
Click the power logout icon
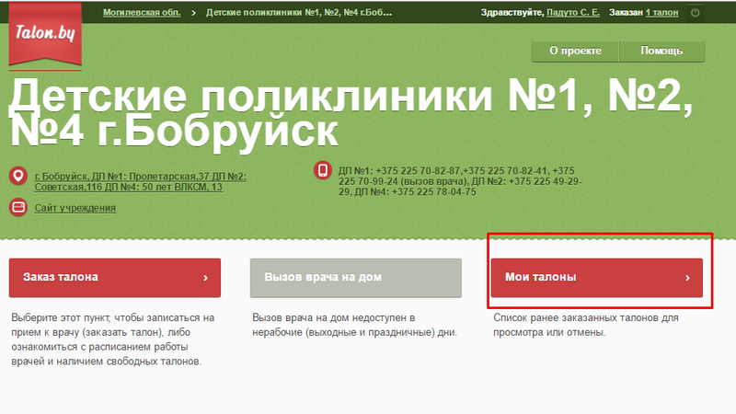coord(696,13)
